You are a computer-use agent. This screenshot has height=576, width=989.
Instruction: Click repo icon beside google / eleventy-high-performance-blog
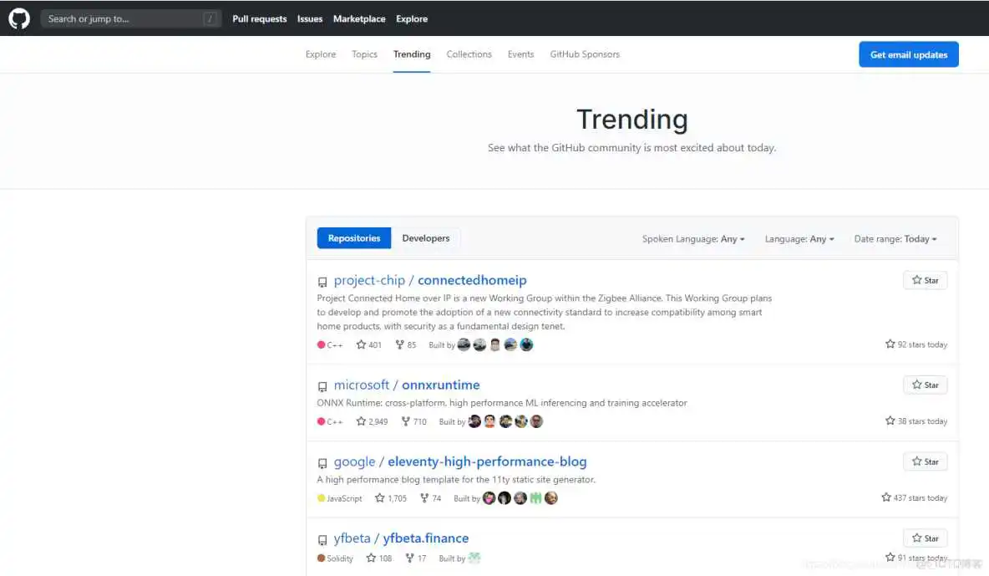coord(322,463)
